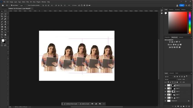Toggle Background layer visibility
193x108 pixels.
[x=166, y=101]
